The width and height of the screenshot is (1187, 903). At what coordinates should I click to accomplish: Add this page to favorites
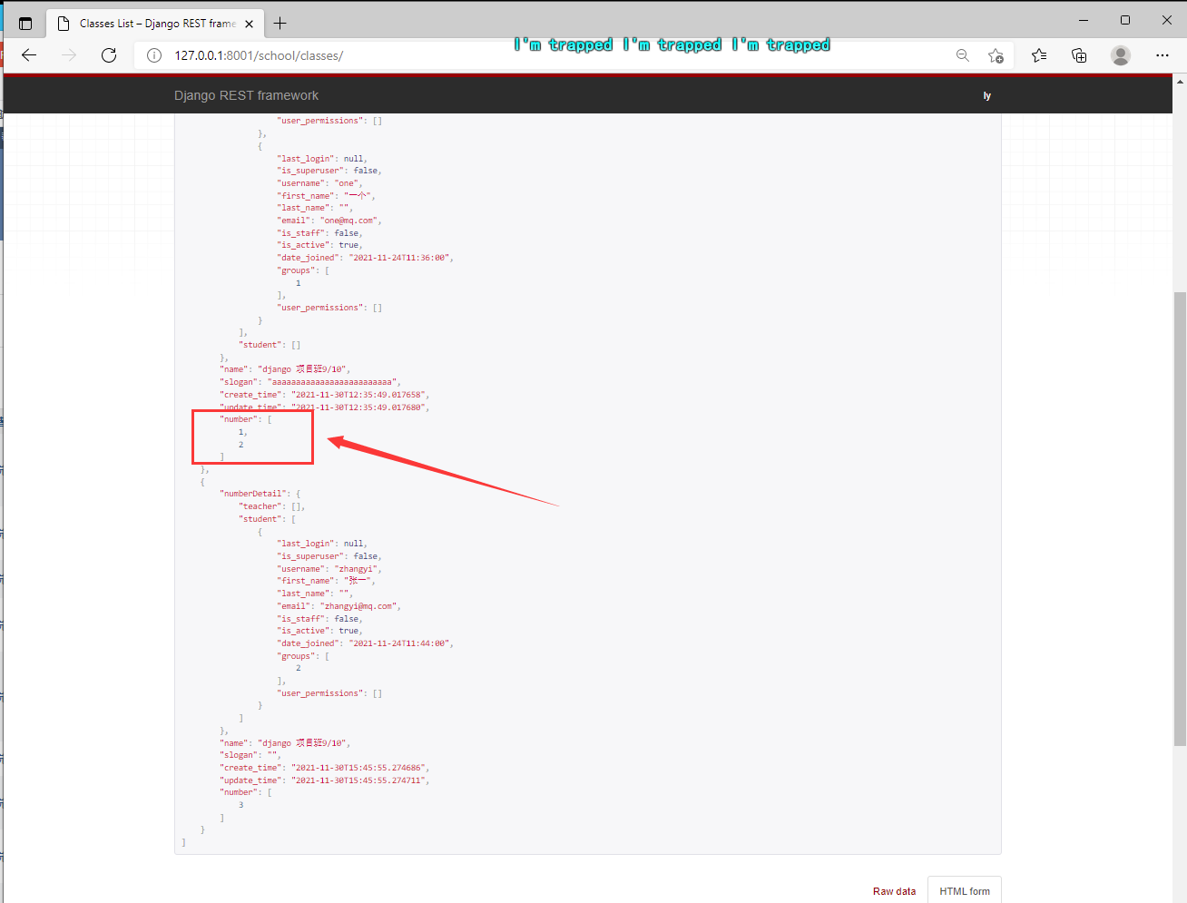click(996, 55)
